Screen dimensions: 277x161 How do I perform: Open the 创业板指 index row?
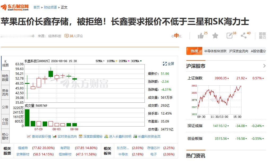pyautogui.click(x=226, y=138)
